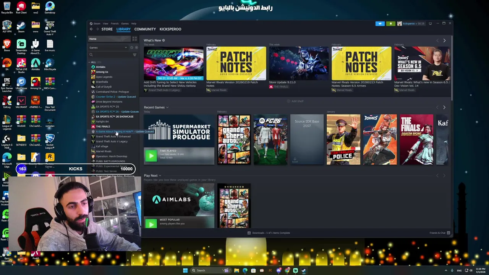The height and width of the screenshot is (275, 489).
Task: Expand Play Next shelf dropdown
Action: point(160,176)
